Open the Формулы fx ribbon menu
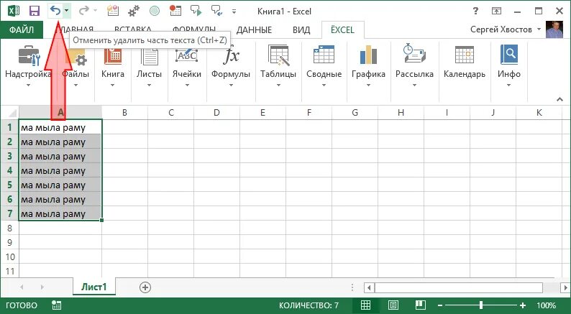The height and width of the screenshot is (314, 571). [231, 65]
